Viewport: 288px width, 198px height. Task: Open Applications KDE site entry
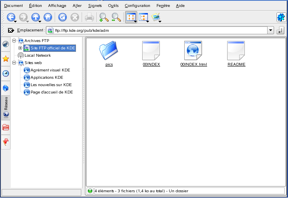tap(47, 77)
